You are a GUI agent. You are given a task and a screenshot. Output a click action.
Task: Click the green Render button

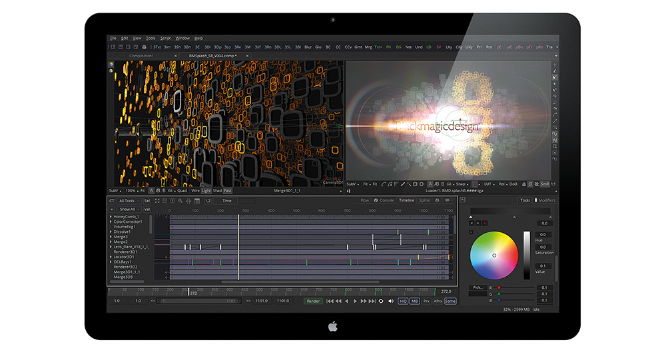tap(313, 301)
